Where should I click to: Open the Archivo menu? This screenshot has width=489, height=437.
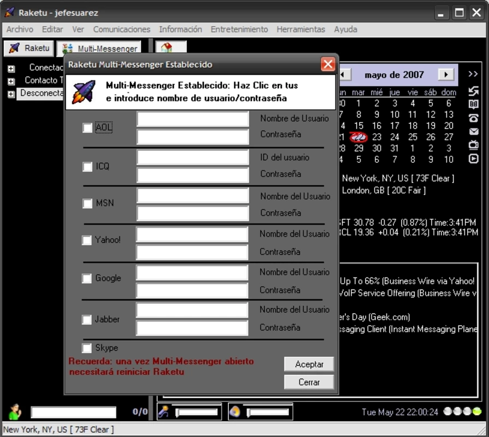pos(20,29)
